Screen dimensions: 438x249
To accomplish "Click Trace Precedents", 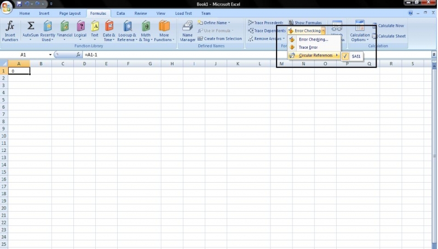I will (266, 23).
